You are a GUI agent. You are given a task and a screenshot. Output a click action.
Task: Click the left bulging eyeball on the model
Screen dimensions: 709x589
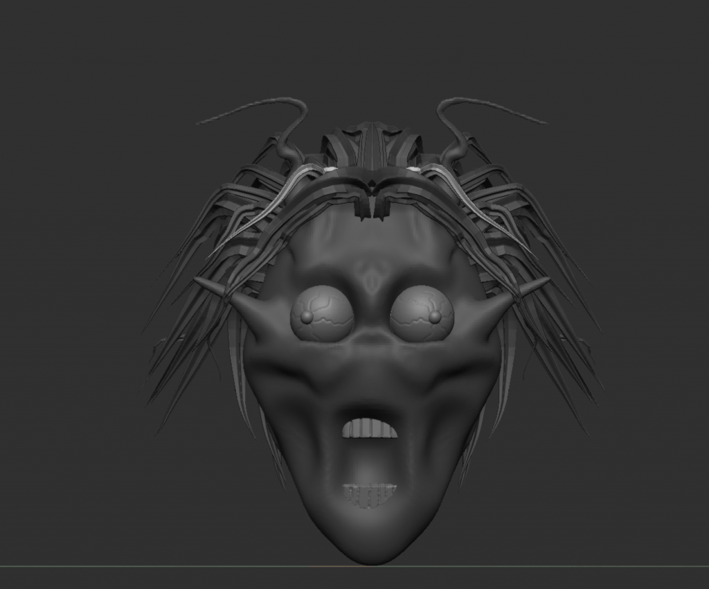322,314
